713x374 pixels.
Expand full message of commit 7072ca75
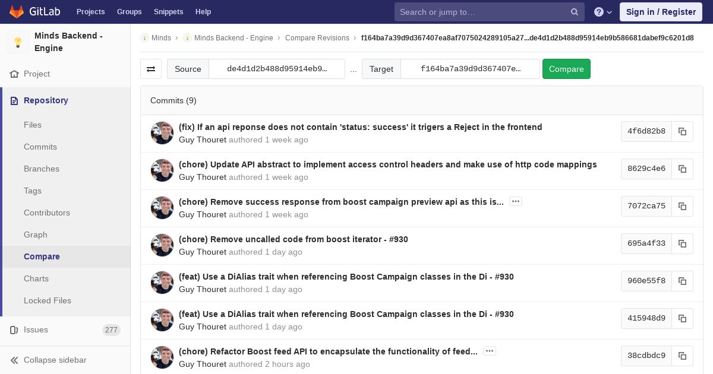click(x=516, y=202)
